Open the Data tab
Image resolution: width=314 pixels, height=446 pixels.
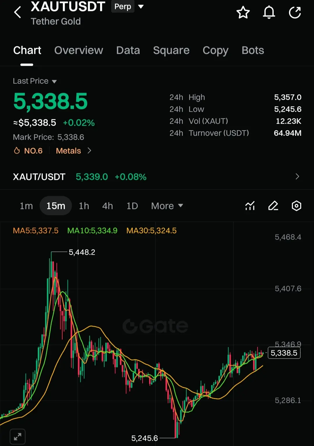click(x=128, y=50)
